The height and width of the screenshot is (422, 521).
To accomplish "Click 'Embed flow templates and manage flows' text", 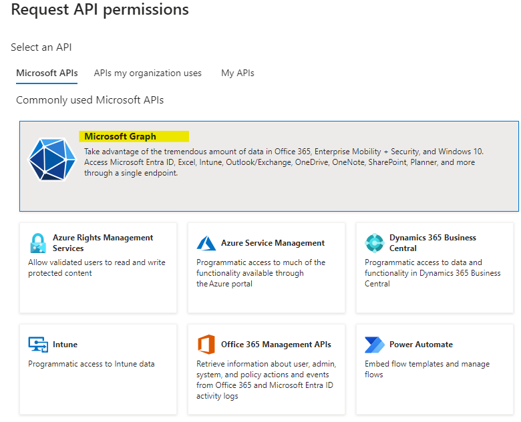I will click(x=427, y=369).
